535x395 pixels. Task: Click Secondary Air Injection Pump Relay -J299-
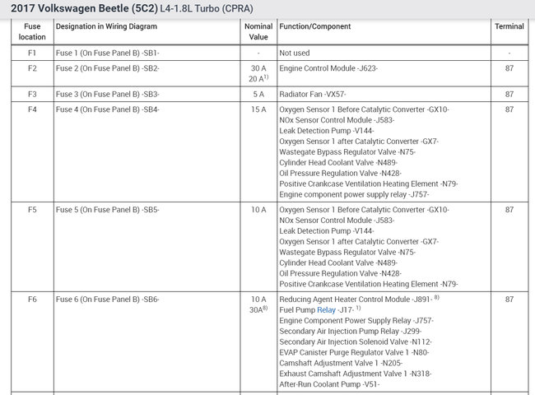coord(351,331)
